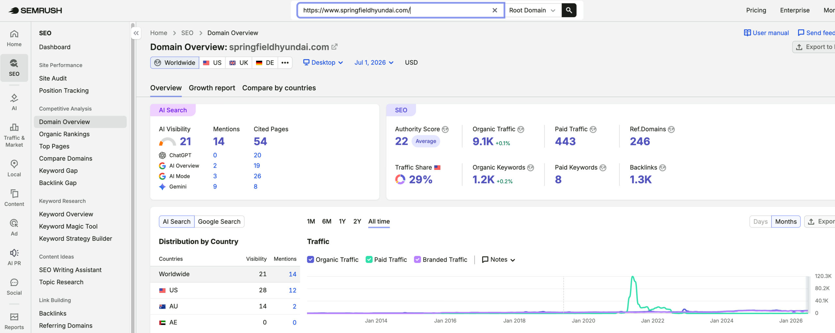The width and height of the screenshot is (835, 333).
Task: Switch to the Growth report tab
Action: 212,88
